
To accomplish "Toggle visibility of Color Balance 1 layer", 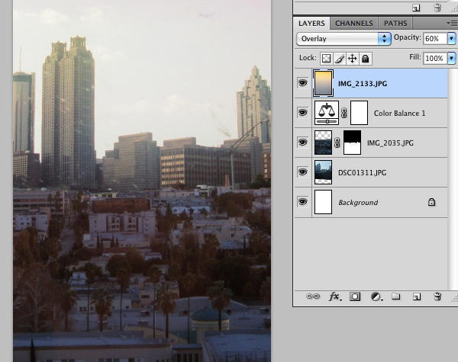I will (302, 113).
